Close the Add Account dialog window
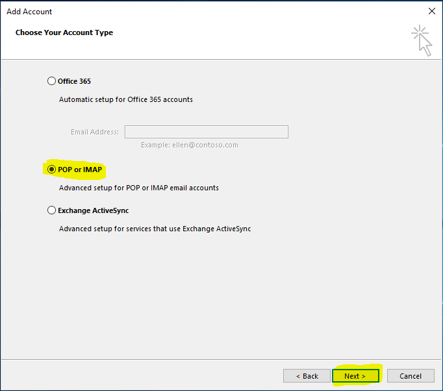 [431, 11]
